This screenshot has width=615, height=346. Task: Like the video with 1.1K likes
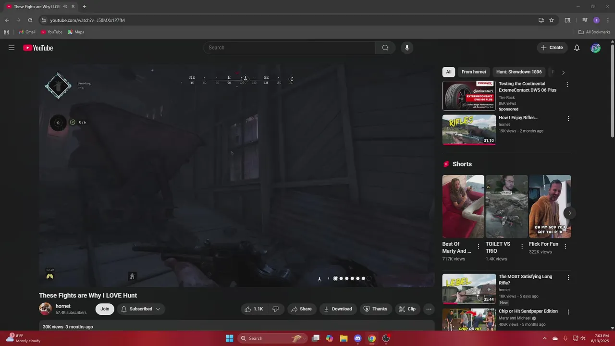pyautogui.click(x=254, y=309)
